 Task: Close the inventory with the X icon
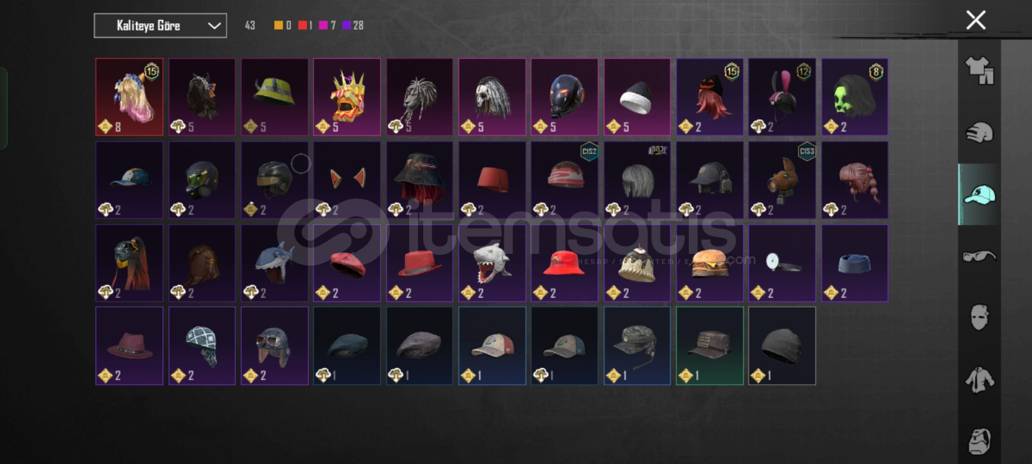[976, 20]
